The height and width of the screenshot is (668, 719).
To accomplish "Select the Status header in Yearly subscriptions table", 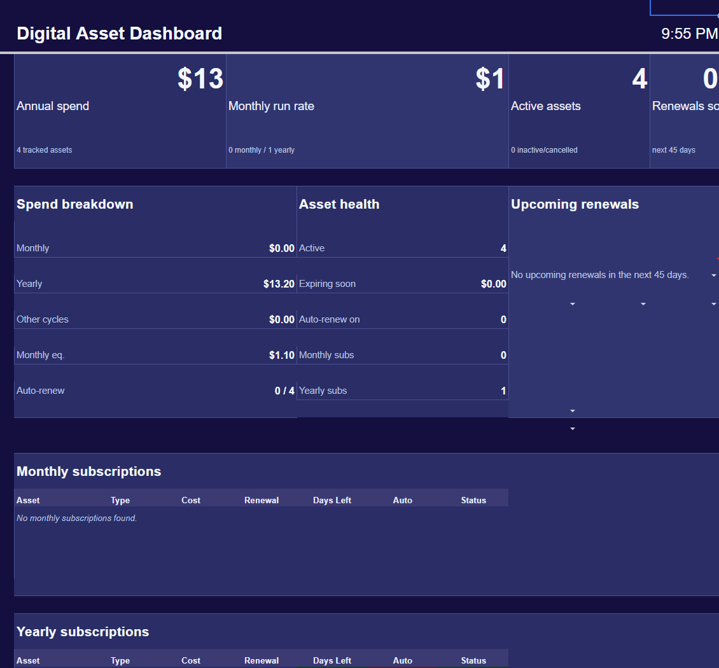I will (x=473, y=660).
